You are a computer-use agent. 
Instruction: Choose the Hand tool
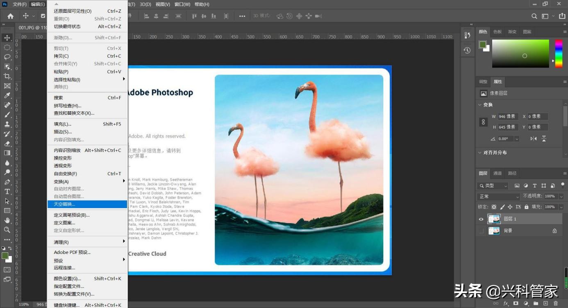(7, 220)
